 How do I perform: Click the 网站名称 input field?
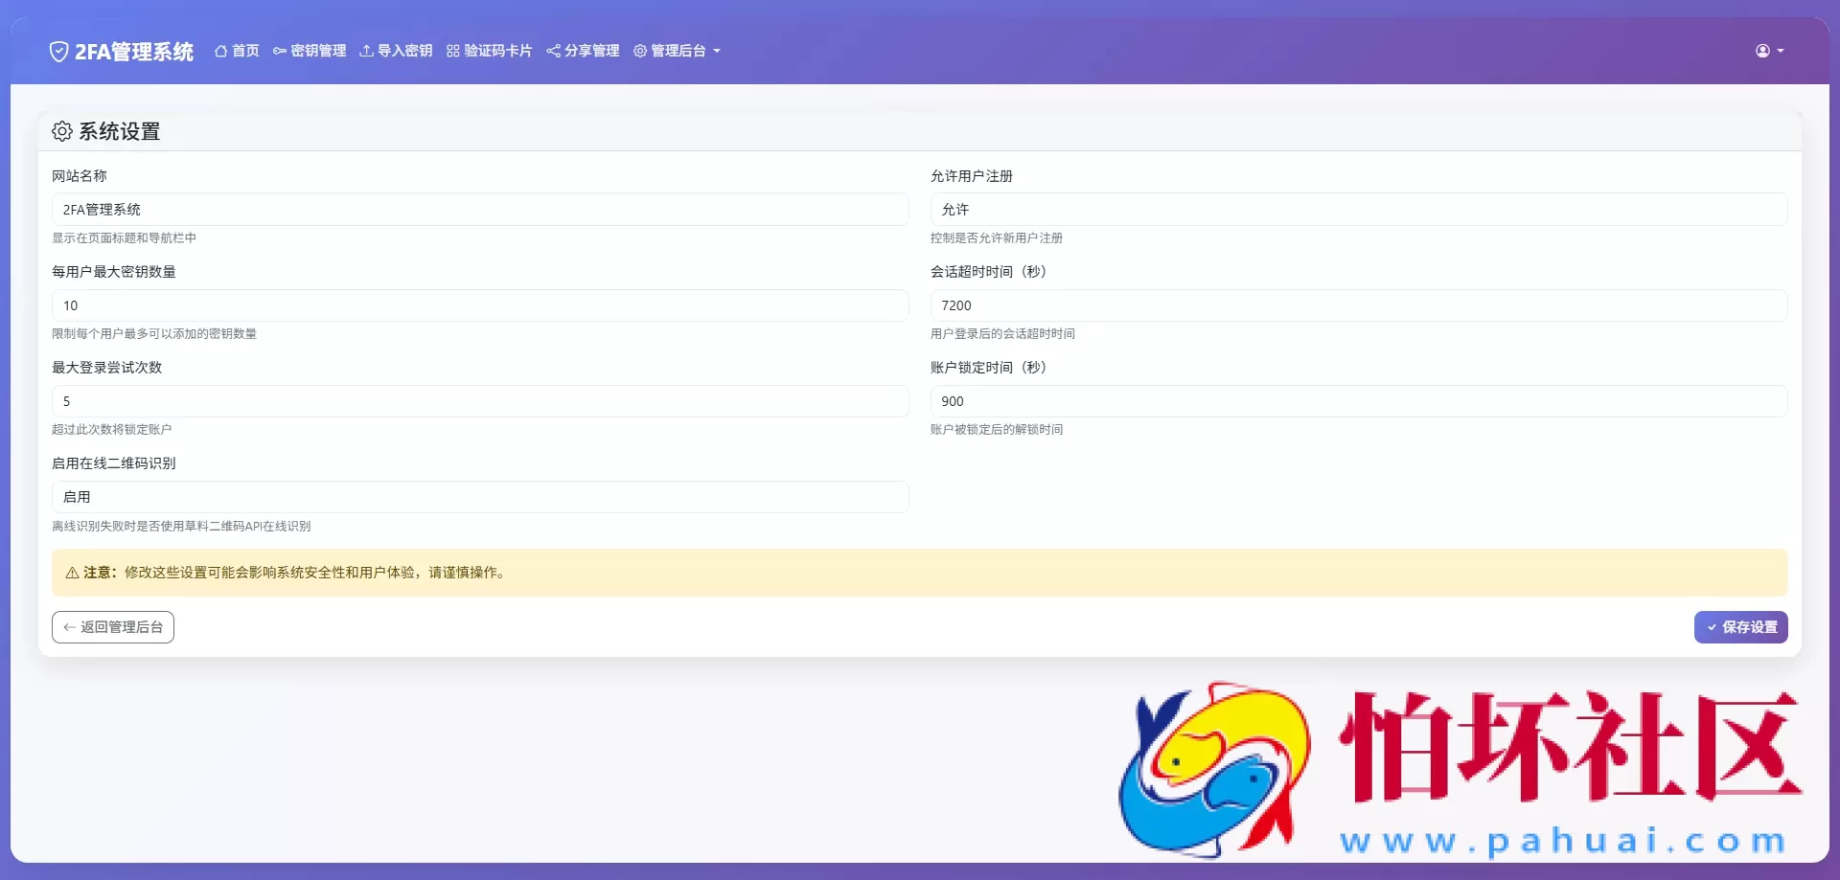click(480, 209)
